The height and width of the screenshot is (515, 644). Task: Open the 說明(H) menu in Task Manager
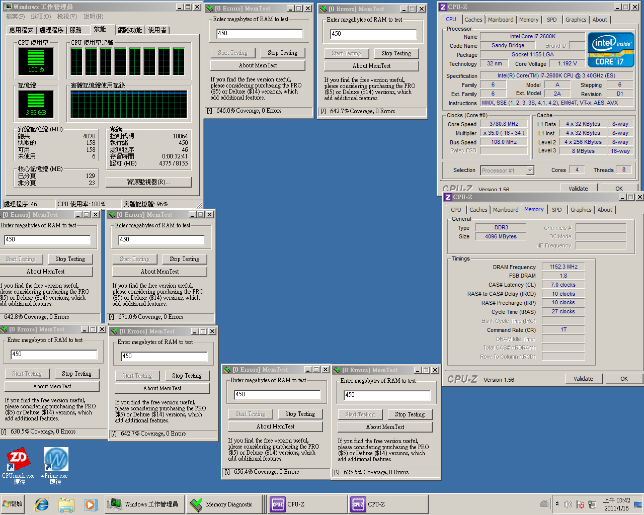click(93, 17)
